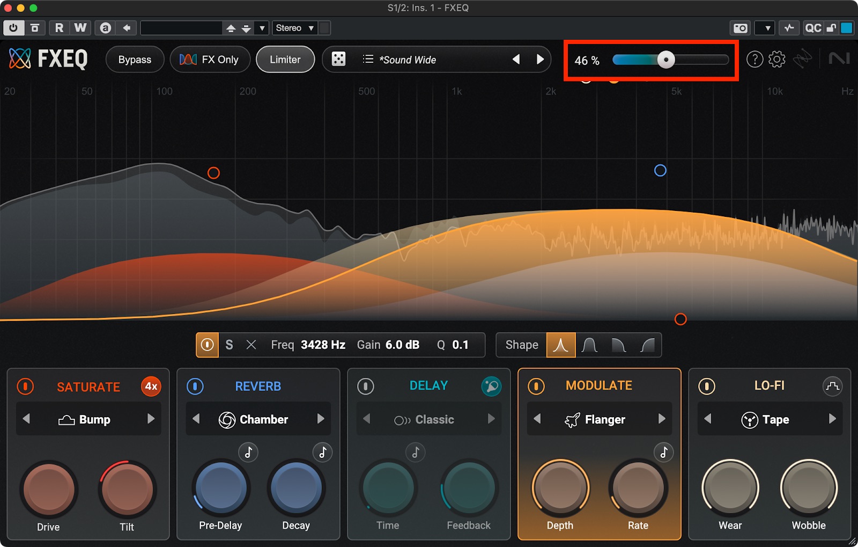Image resolution: width=858 pixels, height=547 pixels.
Task: Select the high shelf shape icon
Action: [647, 345]
